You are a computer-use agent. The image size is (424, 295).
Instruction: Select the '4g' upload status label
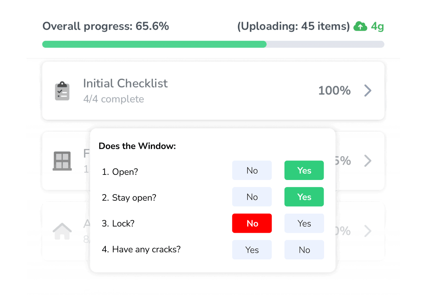pyautogui.click(x=376, y=26)
